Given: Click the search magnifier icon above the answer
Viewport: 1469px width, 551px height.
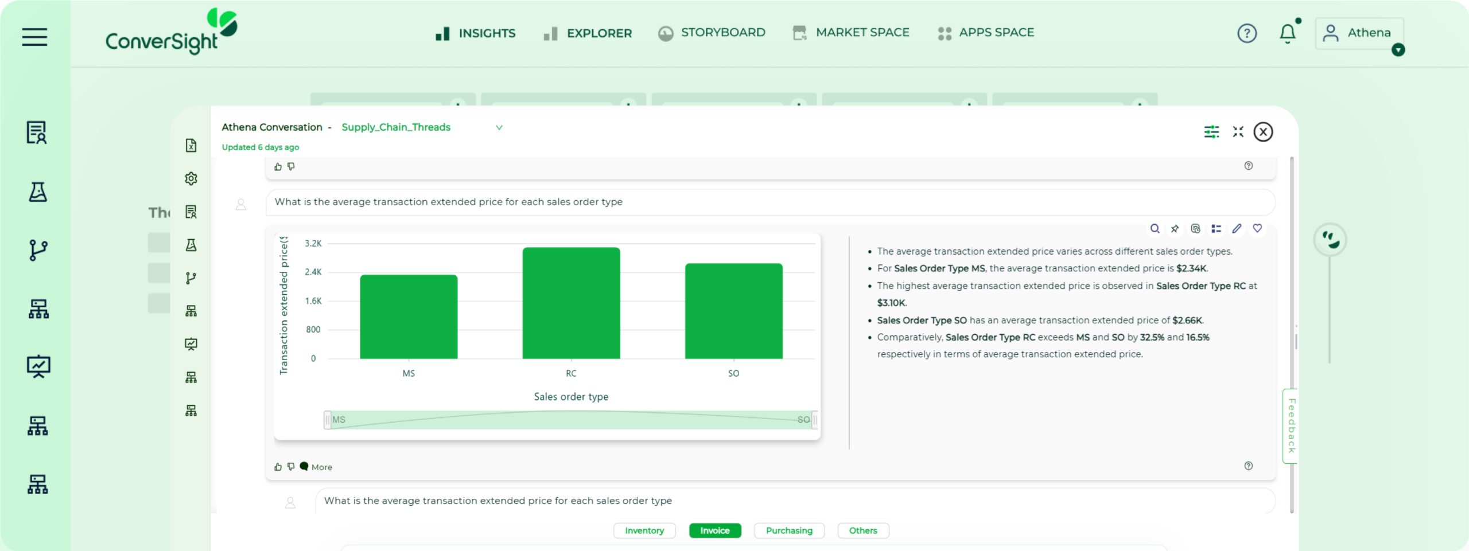Looking at the screenshot, I should [x=1155, y=228].
